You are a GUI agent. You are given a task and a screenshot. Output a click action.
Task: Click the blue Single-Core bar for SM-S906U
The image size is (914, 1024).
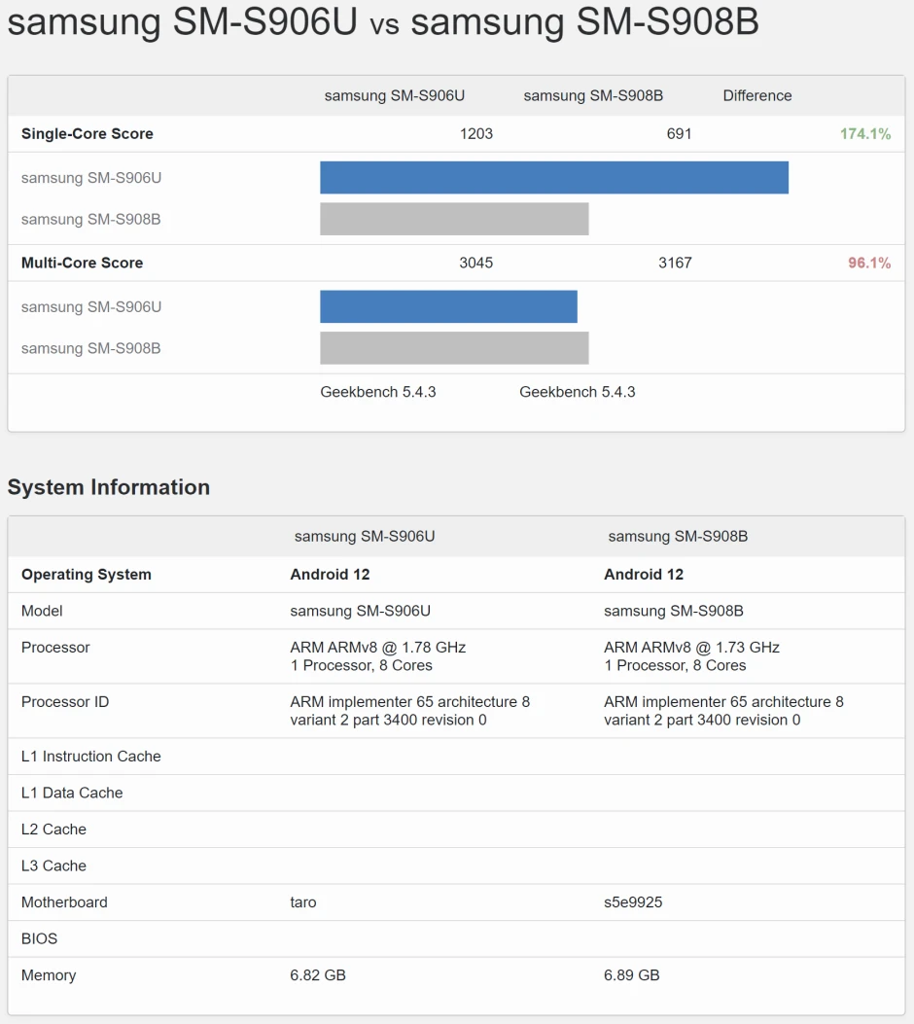(x=553, y=178)
